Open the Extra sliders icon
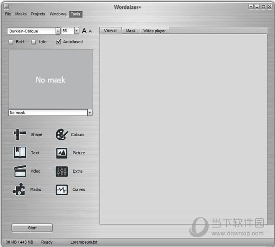Screen dimensions: 275x247 (x=62, y=171)
